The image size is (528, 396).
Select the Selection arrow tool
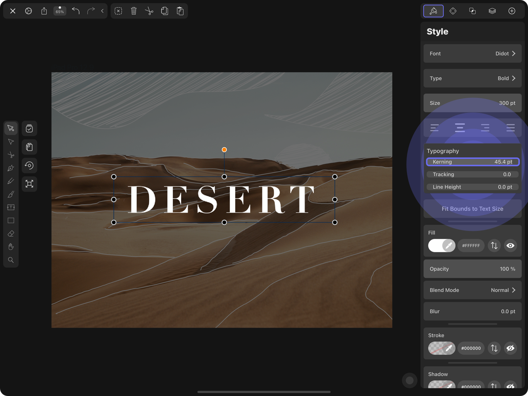pyautogui.click(x=11, y=128)
